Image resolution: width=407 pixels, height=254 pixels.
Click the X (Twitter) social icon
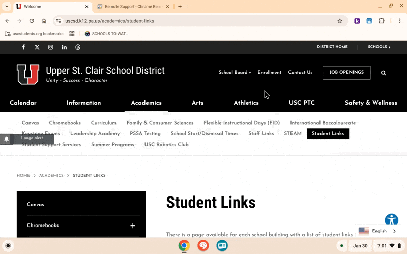coord(37,47)
